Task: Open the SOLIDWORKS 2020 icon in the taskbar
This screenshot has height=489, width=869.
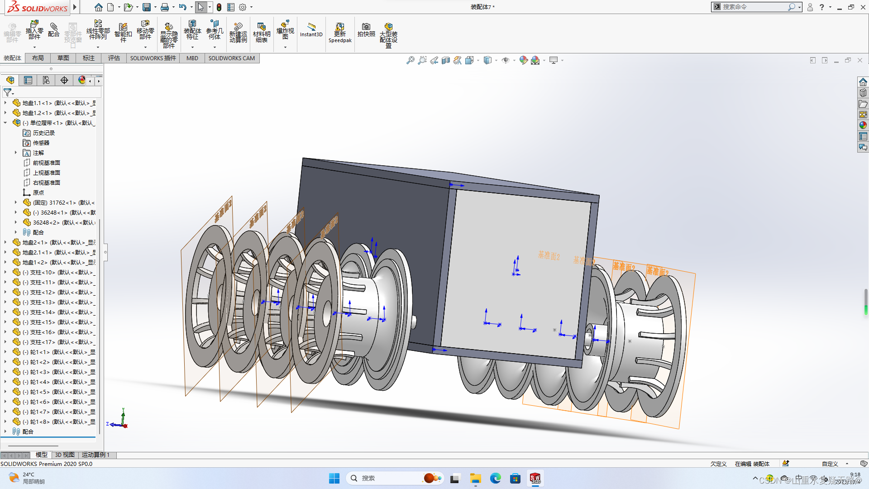Action: tap(535, 478)
